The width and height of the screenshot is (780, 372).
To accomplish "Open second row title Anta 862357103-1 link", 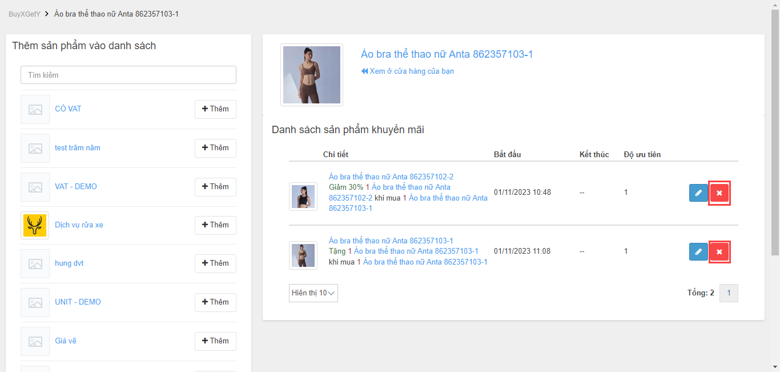I will point(391,241).
